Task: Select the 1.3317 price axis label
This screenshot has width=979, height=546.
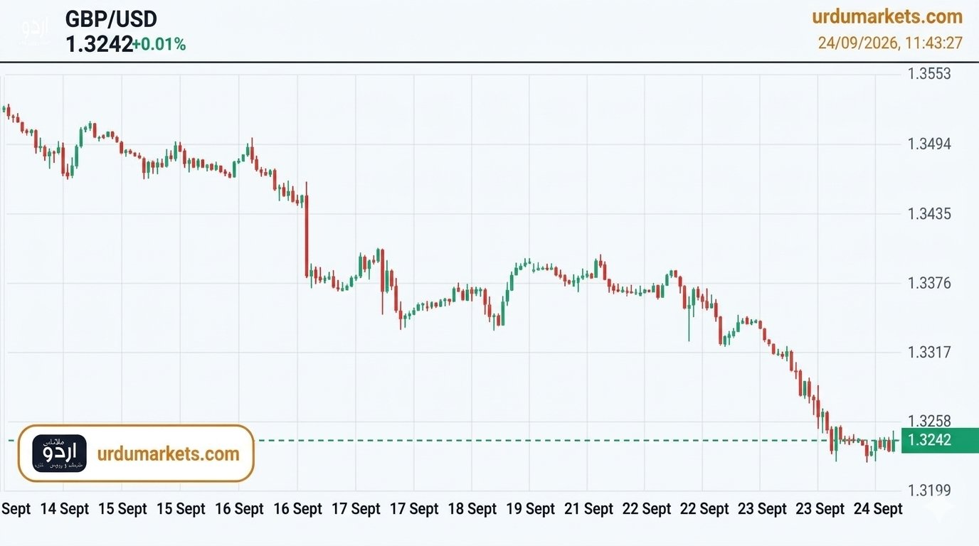Action: (x=929, y=353)
